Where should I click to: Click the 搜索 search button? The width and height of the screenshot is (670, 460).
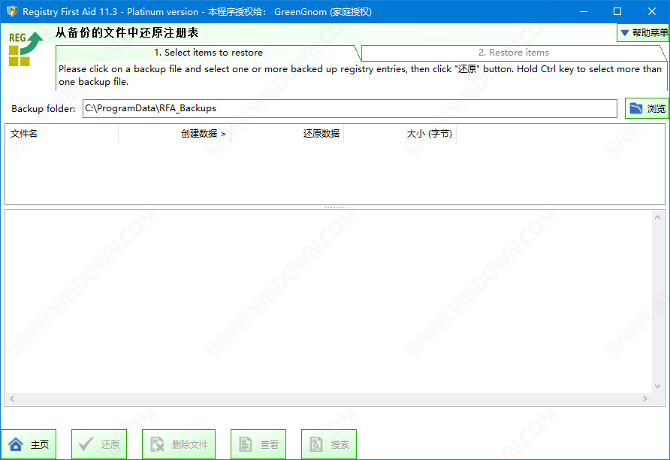click(329, 444)
